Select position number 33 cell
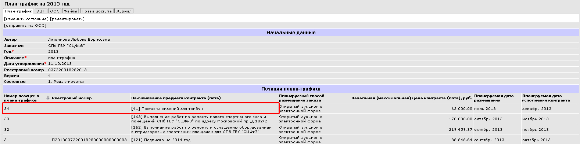Image resolution: width=580 pixels, height=144 pixels. 7,119
